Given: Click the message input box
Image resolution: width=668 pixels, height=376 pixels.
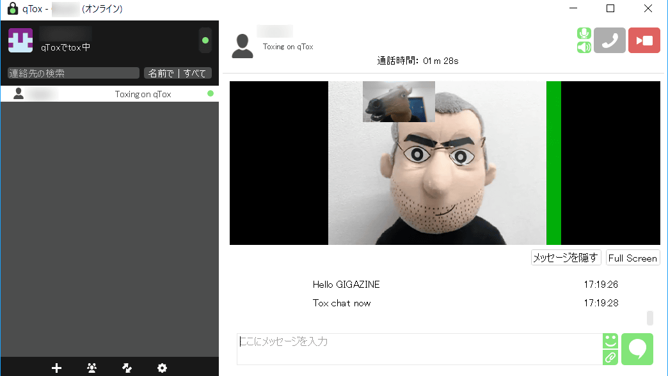Looking at the screenshot, I should [420, 349].
